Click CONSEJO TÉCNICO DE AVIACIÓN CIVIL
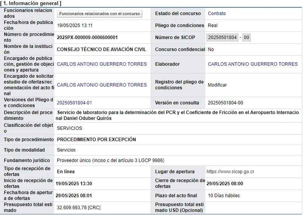 click(x=102, y=49)
